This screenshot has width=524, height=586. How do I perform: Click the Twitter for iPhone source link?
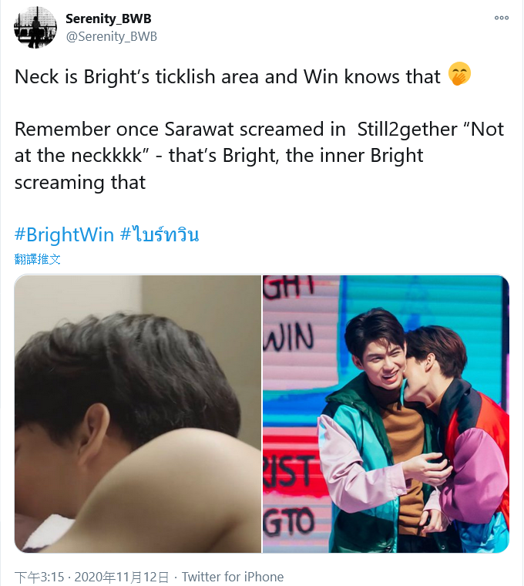[x=233, y=577]
